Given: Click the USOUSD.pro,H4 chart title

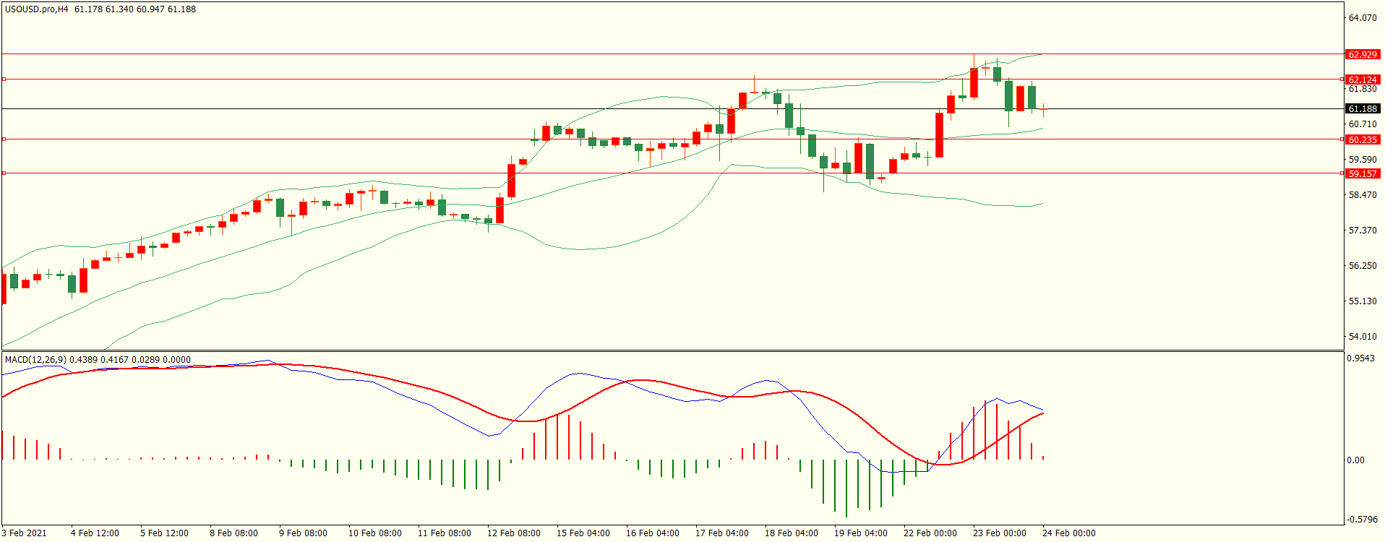Looking at the screenshot, I should point(36,9).
